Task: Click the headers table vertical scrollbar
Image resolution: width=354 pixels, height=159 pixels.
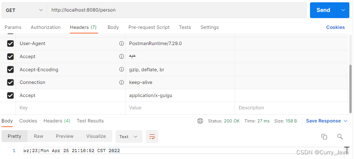Action: 351,89
